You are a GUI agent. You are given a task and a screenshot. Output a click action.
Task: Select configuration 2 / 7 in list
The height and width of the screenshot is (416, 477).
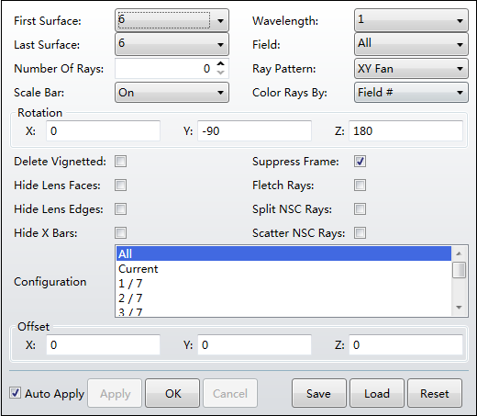(x=283, y=298)
